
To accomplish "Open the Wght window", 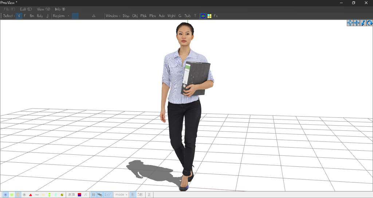I will point(171,16).
